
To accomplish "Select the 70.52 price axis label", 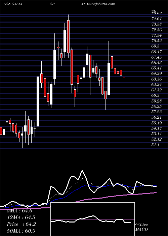I will click(x=157, y=41).
